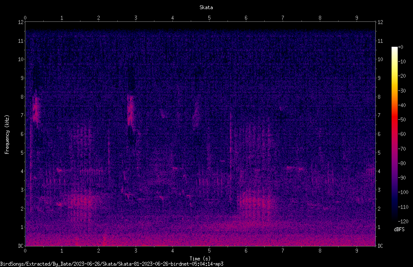Click the "3" tick label on the top time axis
Screen dimensions: 413x267
[x=136, y=18]
